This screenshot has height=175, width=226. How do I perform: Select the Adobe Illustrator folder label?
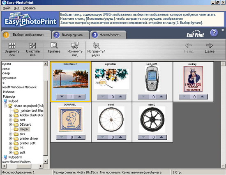[x=31, y=115]
